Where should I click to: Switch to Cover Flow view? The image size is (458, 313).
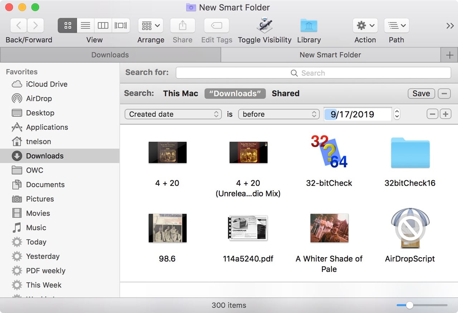(x=121, y=25)
